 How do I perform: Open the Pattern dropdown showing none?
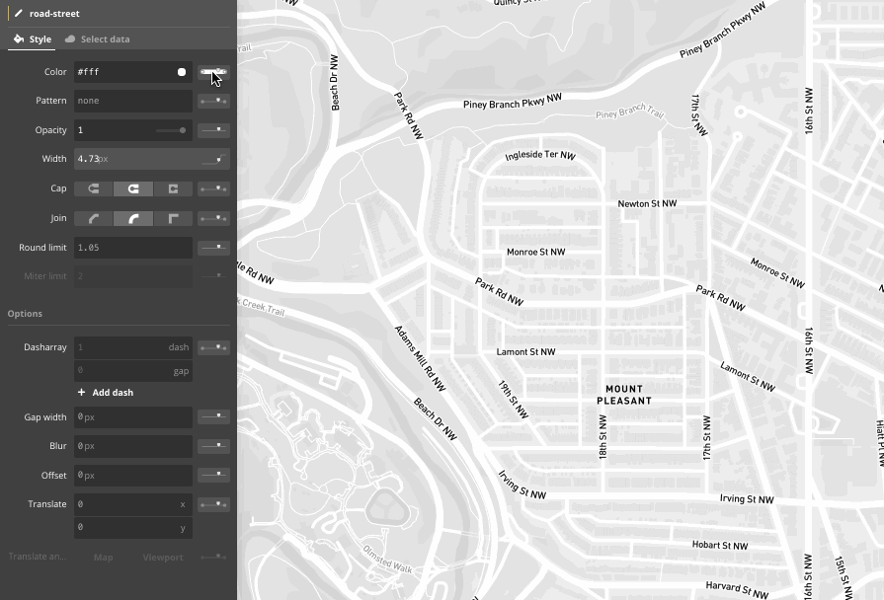(x=133, y=100)
